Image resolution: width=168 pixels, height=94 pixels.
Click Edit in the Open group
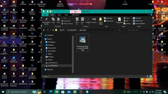[126, 21]
